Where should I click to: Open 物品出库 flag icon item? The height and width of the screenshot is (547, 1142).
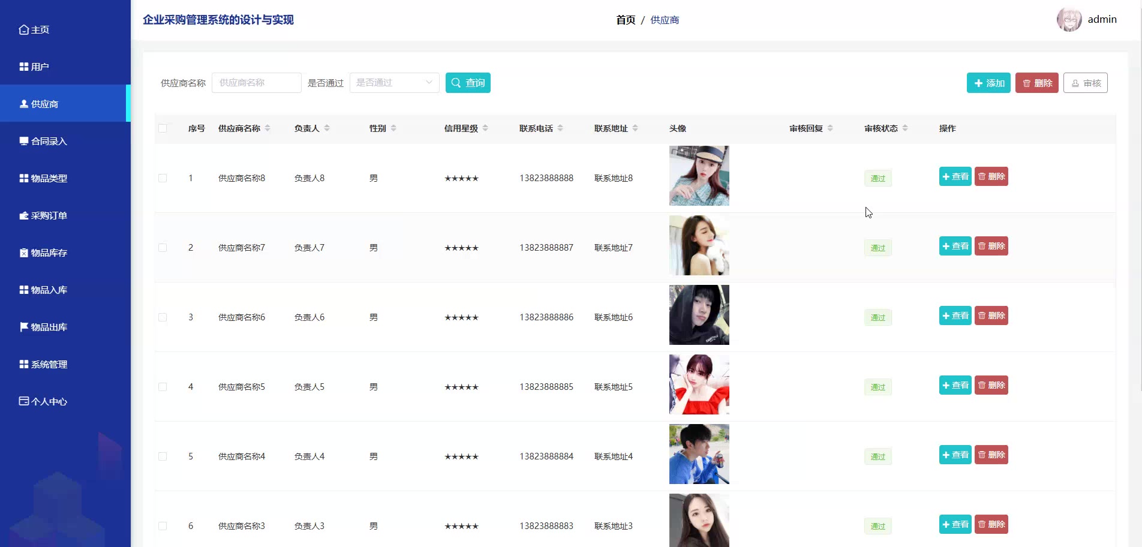(24, 327)
